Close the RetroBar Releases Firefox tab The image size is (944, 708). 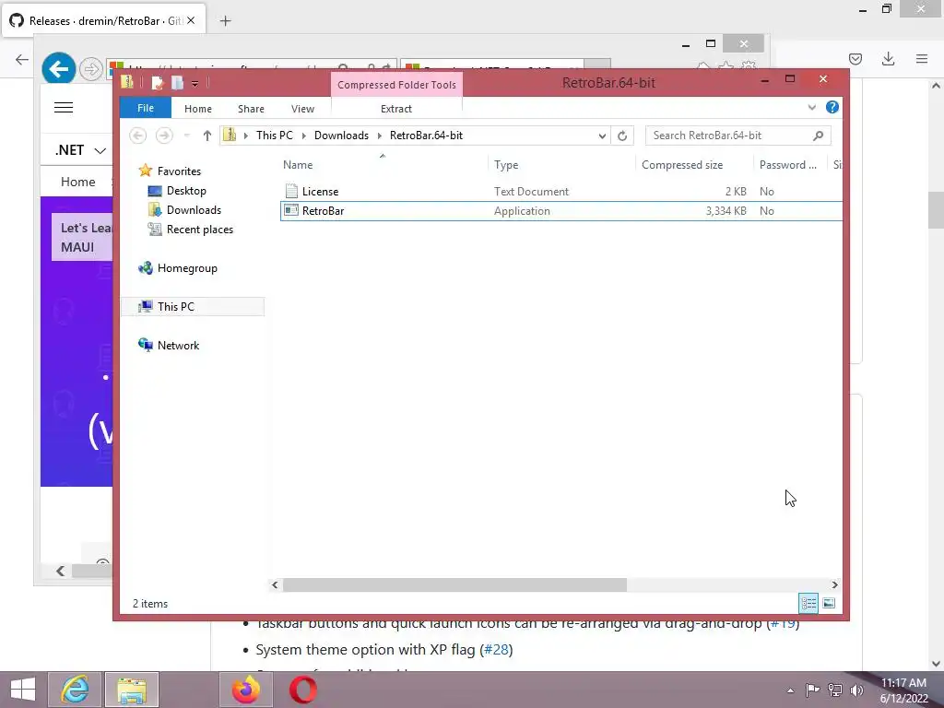click(x=191, y=20)
